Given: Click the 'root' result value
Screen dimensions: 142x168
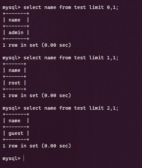Looking at the screenshot, I should [15, 83].
